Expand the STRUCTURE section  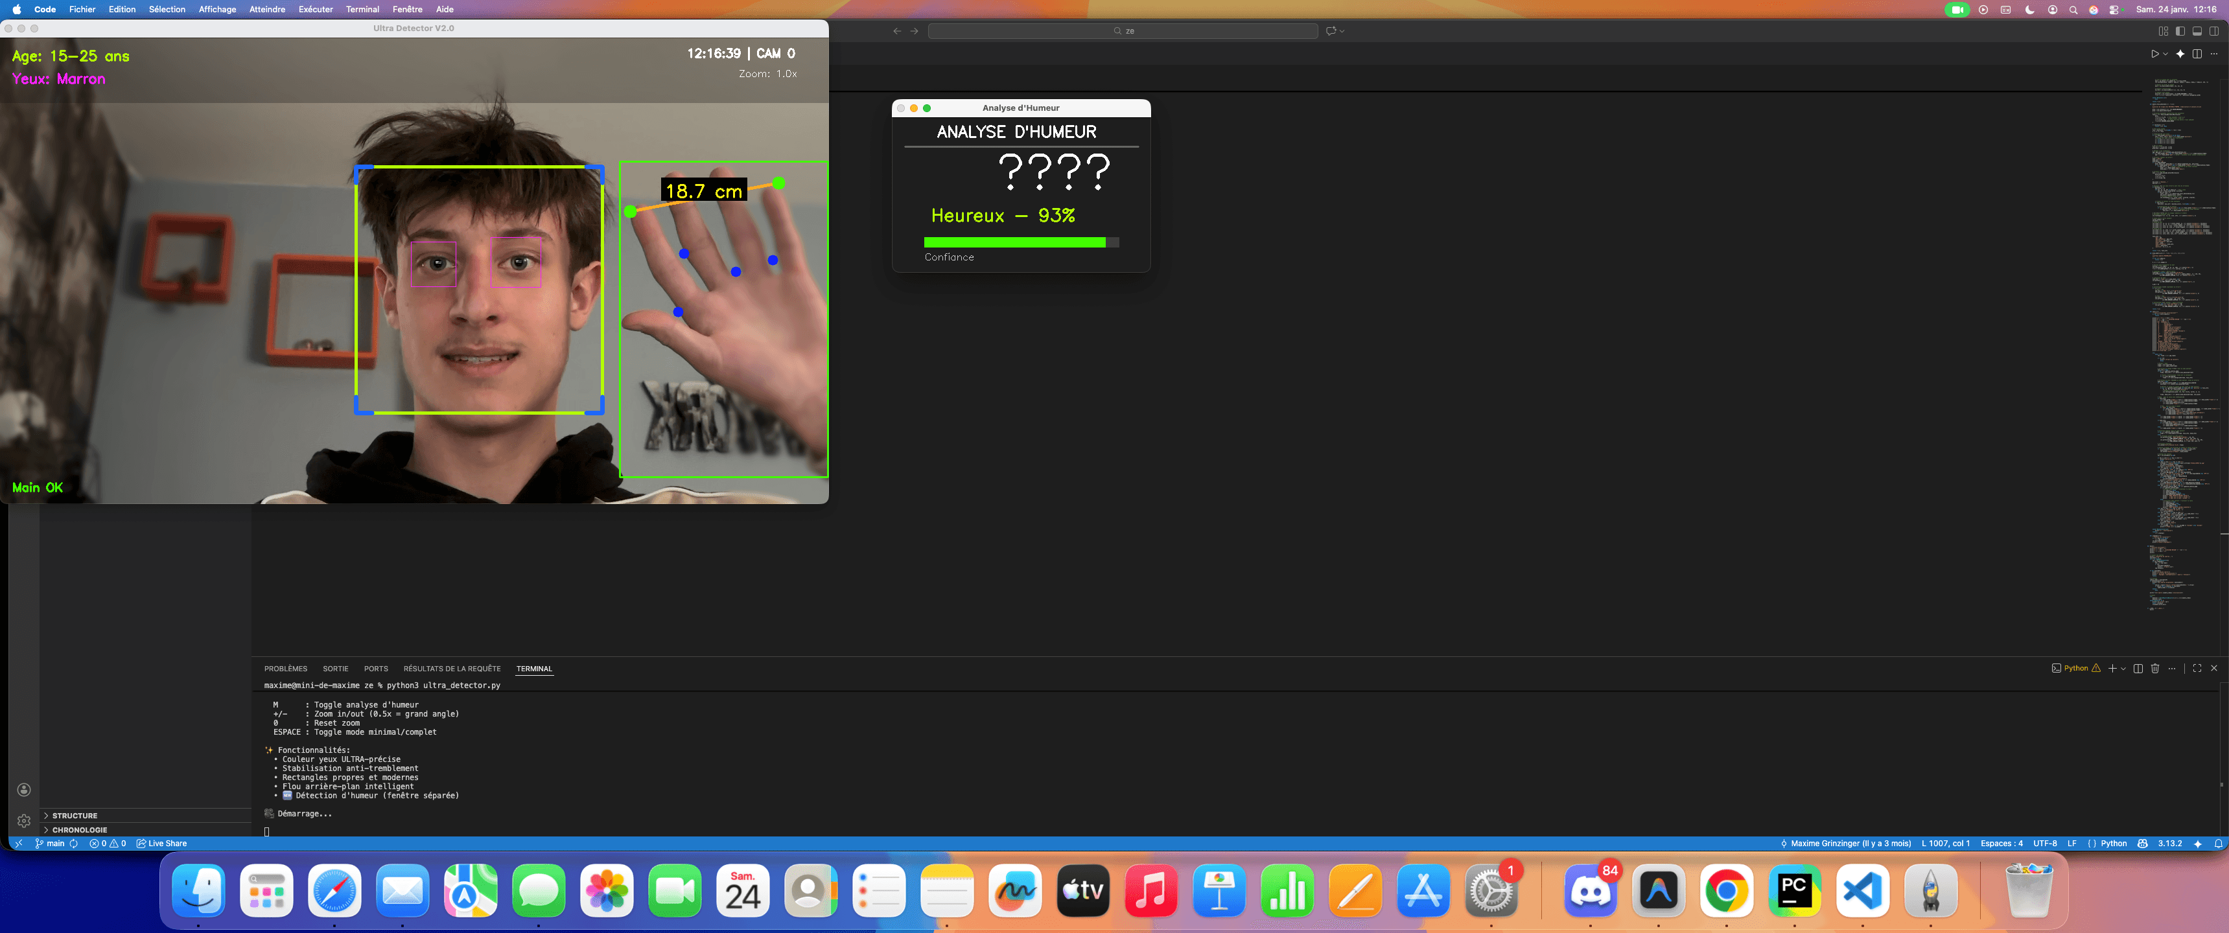(x=75, y=815)
